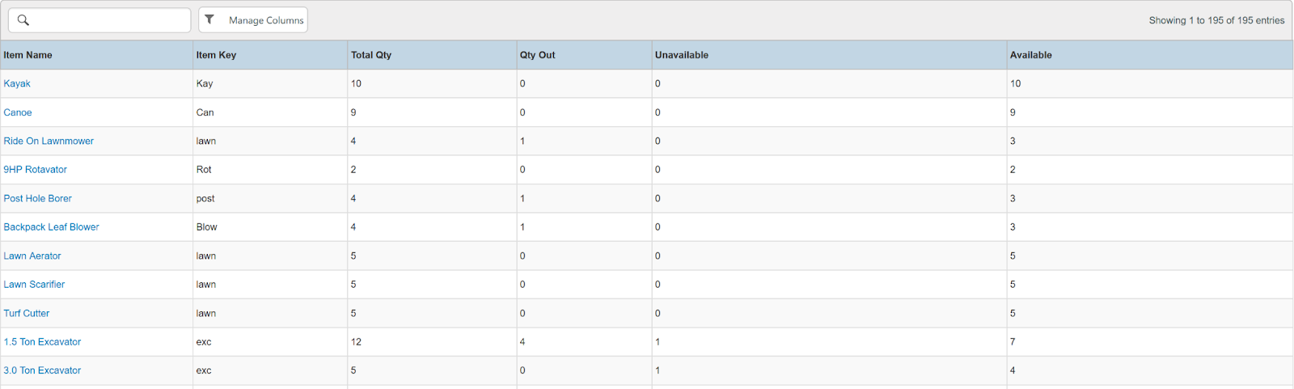Sort by Qty Out column header
Image resolution: width=1294 pixels, height=389 pixels.
tap(538, 55)
